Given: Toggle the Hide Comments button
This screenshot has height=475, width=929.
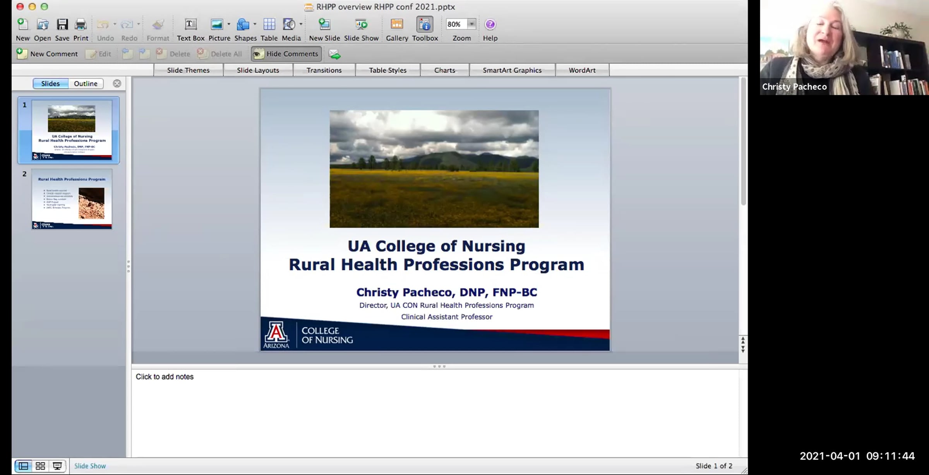Looking at the screenshot, I should pos(286,54).
